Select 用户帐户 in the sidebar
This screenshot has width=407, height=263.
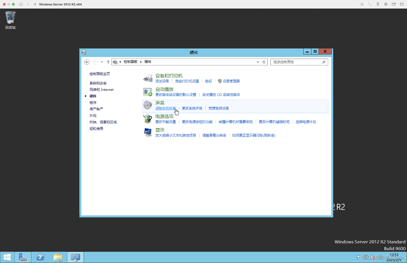[x=96, y=109]
